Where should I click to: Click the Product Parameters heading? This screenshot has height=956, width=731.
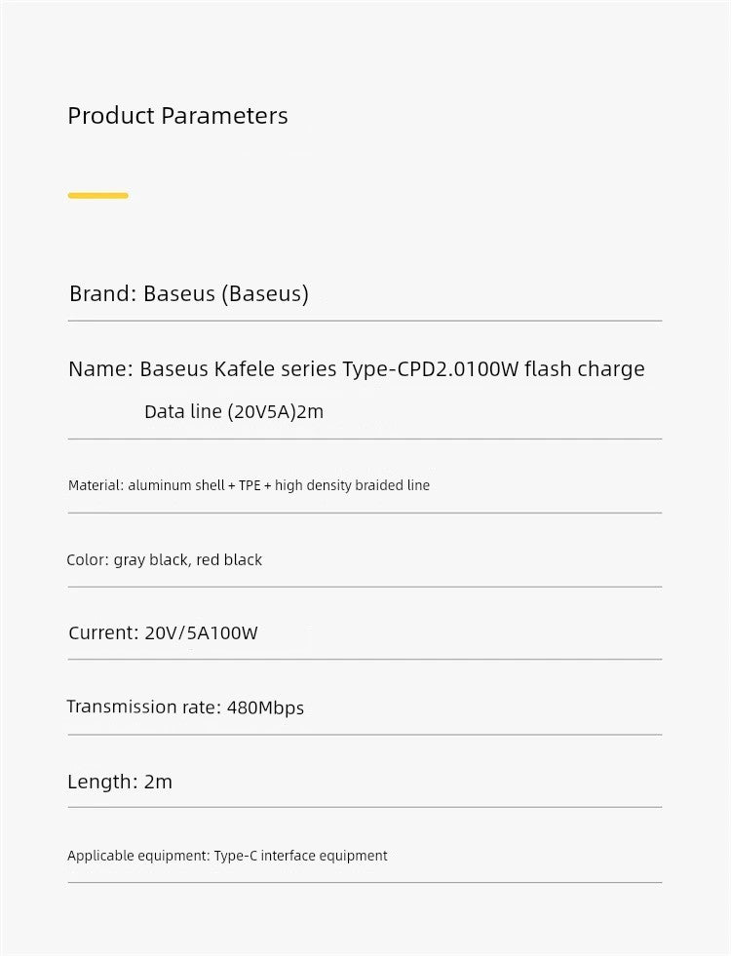(x=177, y=116)
